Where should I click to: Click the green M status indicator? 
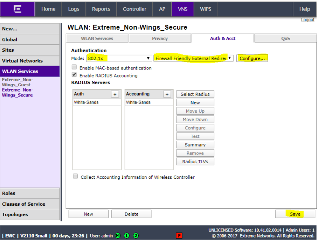pos(118,236)
